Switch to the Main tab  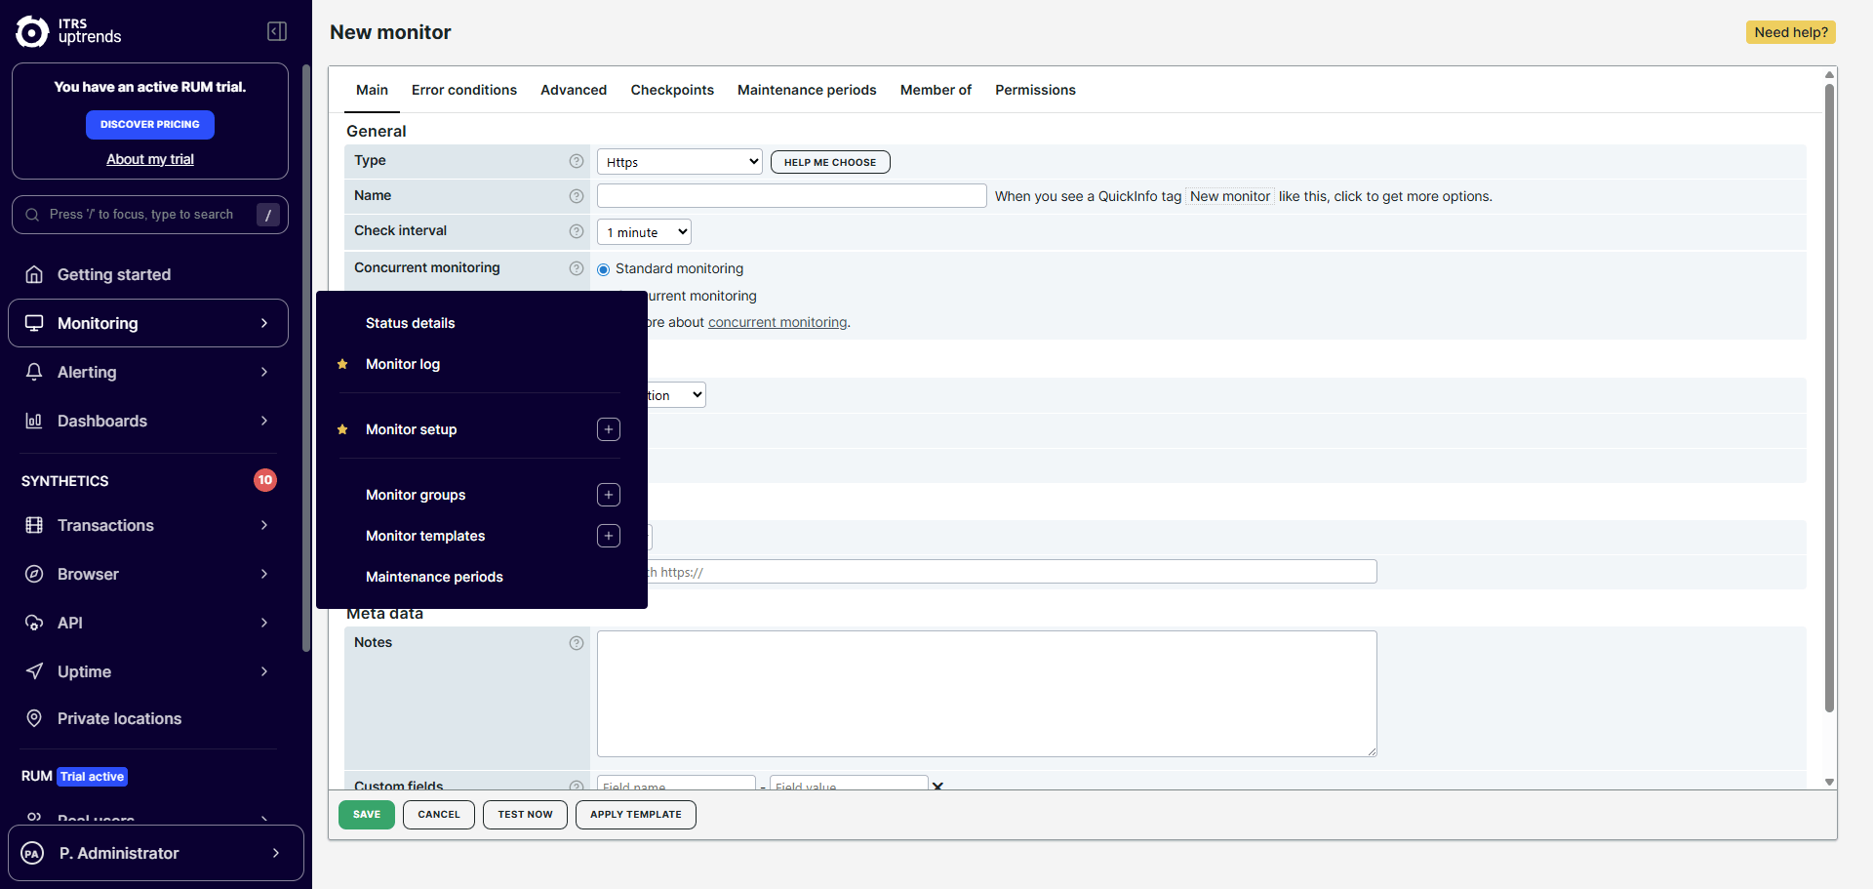coord(372,90)
